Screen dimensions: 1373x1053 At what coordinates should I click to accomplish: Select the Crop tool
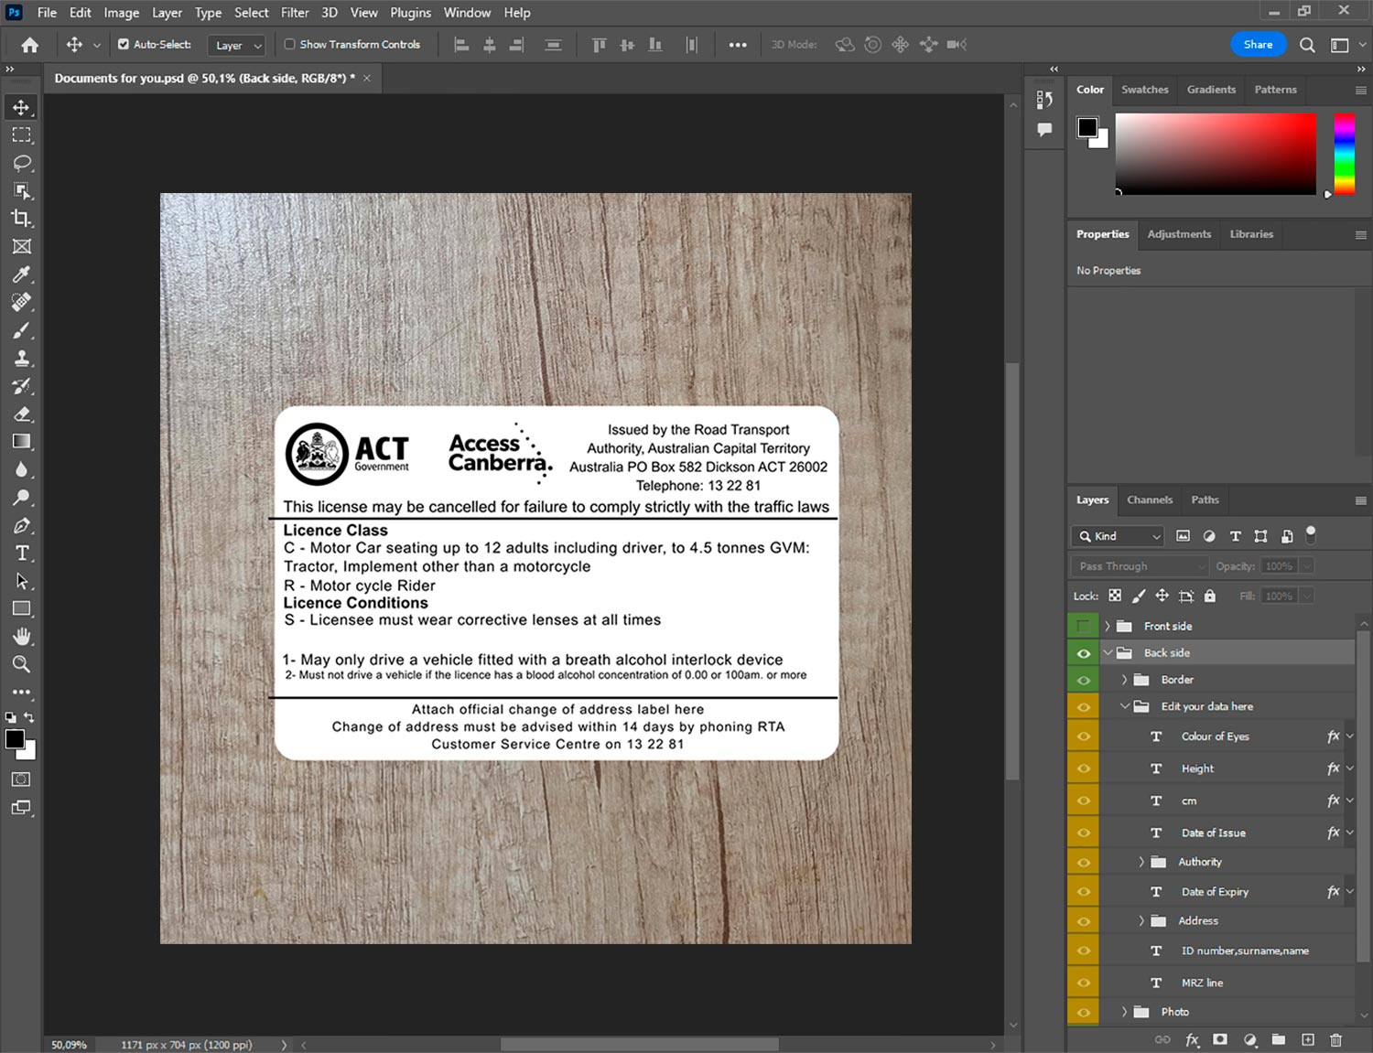tap(21, 219)
